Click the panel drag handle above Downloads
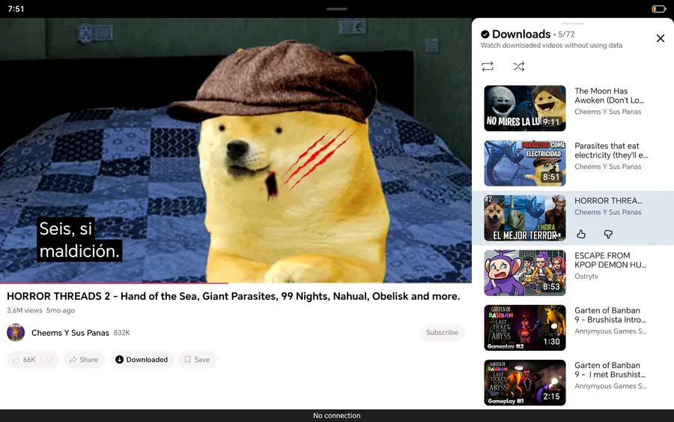The height and width of the screenshot is (422, 674). 573,23
